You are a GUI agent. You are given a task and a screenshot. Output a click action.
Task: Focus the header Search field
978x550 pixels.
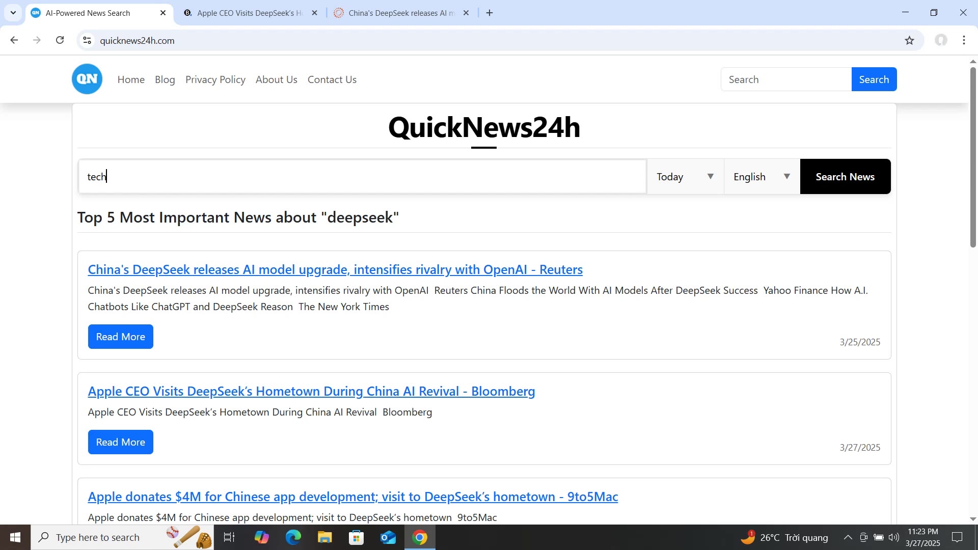point(786,79)
